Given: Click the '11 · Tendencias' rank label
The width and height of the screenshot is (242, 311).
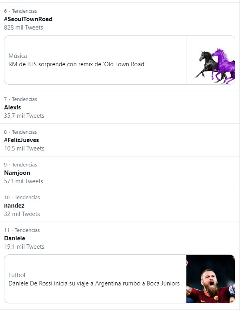Looking at the screenshot, I should click(x=22, y=230).
